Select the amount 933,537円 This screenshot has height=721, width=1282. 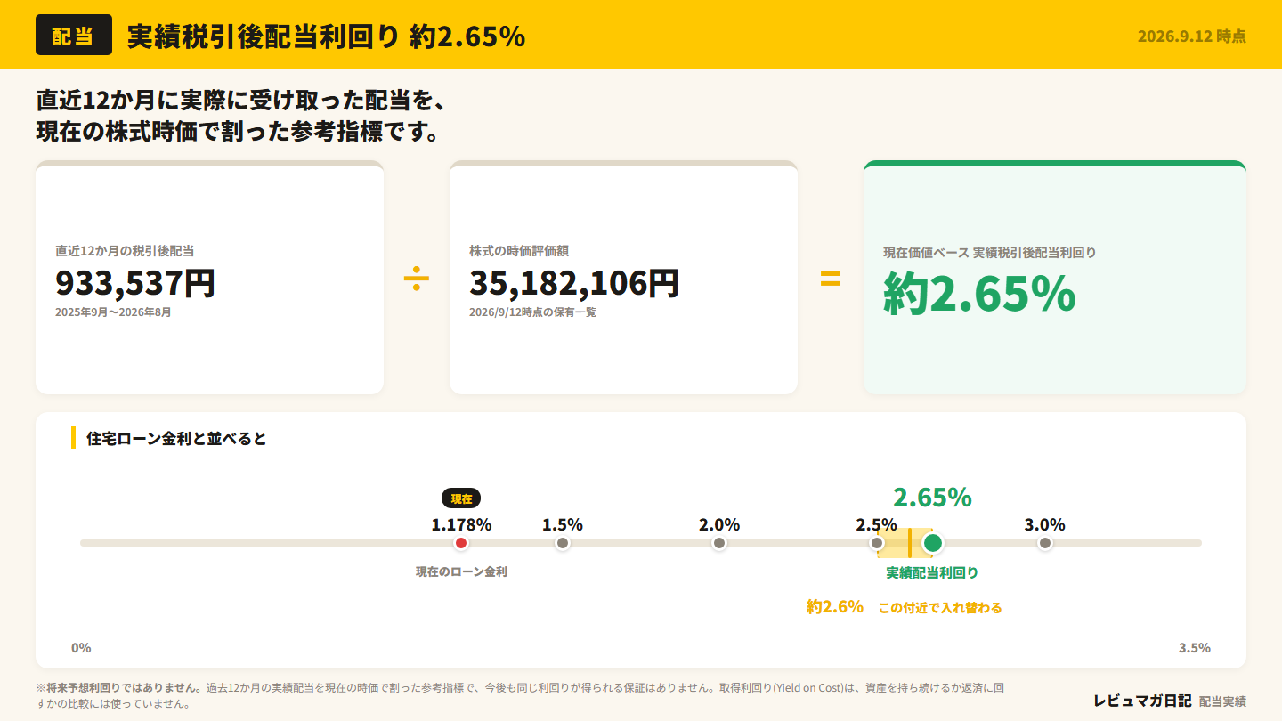tap(135, 283)
